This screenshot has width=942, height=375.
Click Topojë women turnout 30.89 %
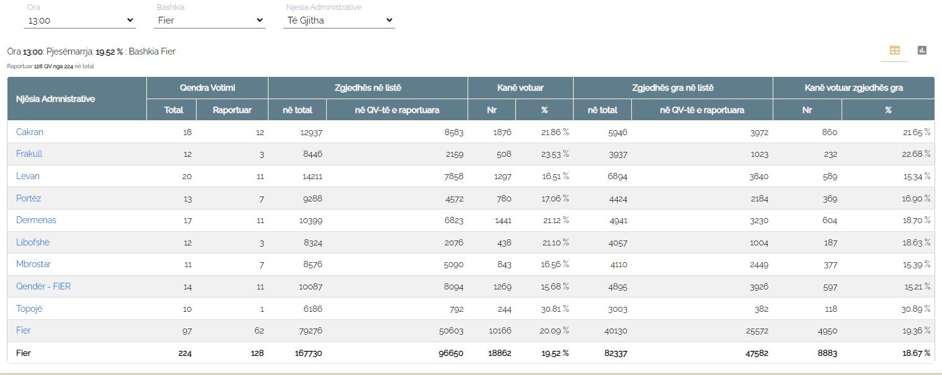tap(917, 309)
